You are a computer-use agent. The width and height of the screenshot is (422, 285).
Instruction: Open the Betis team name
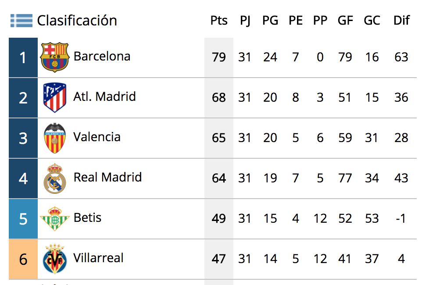[87, 218]
